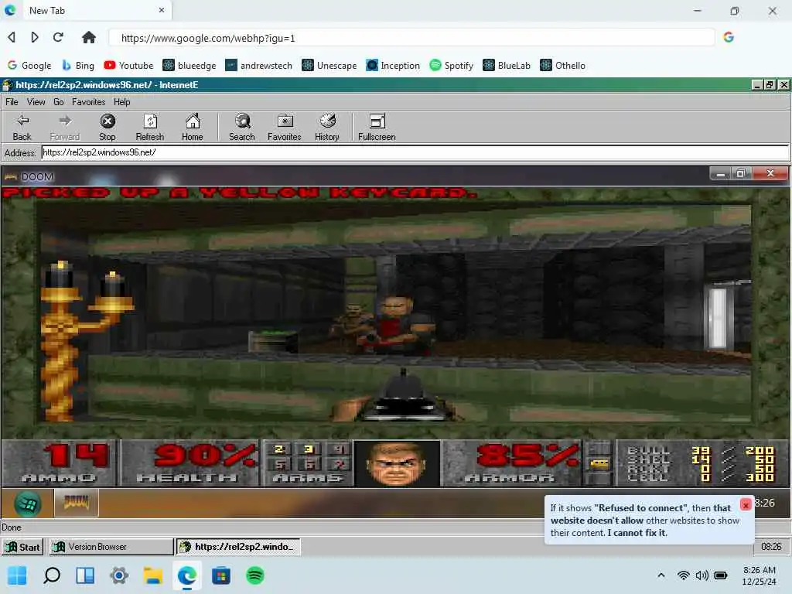Viewport: 792px width, 594px height.
Task: Open Windows taskbar Search
Action: pos(52,575)
